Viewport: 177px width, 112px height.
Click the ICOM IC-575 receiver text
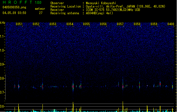click(113, 10)
